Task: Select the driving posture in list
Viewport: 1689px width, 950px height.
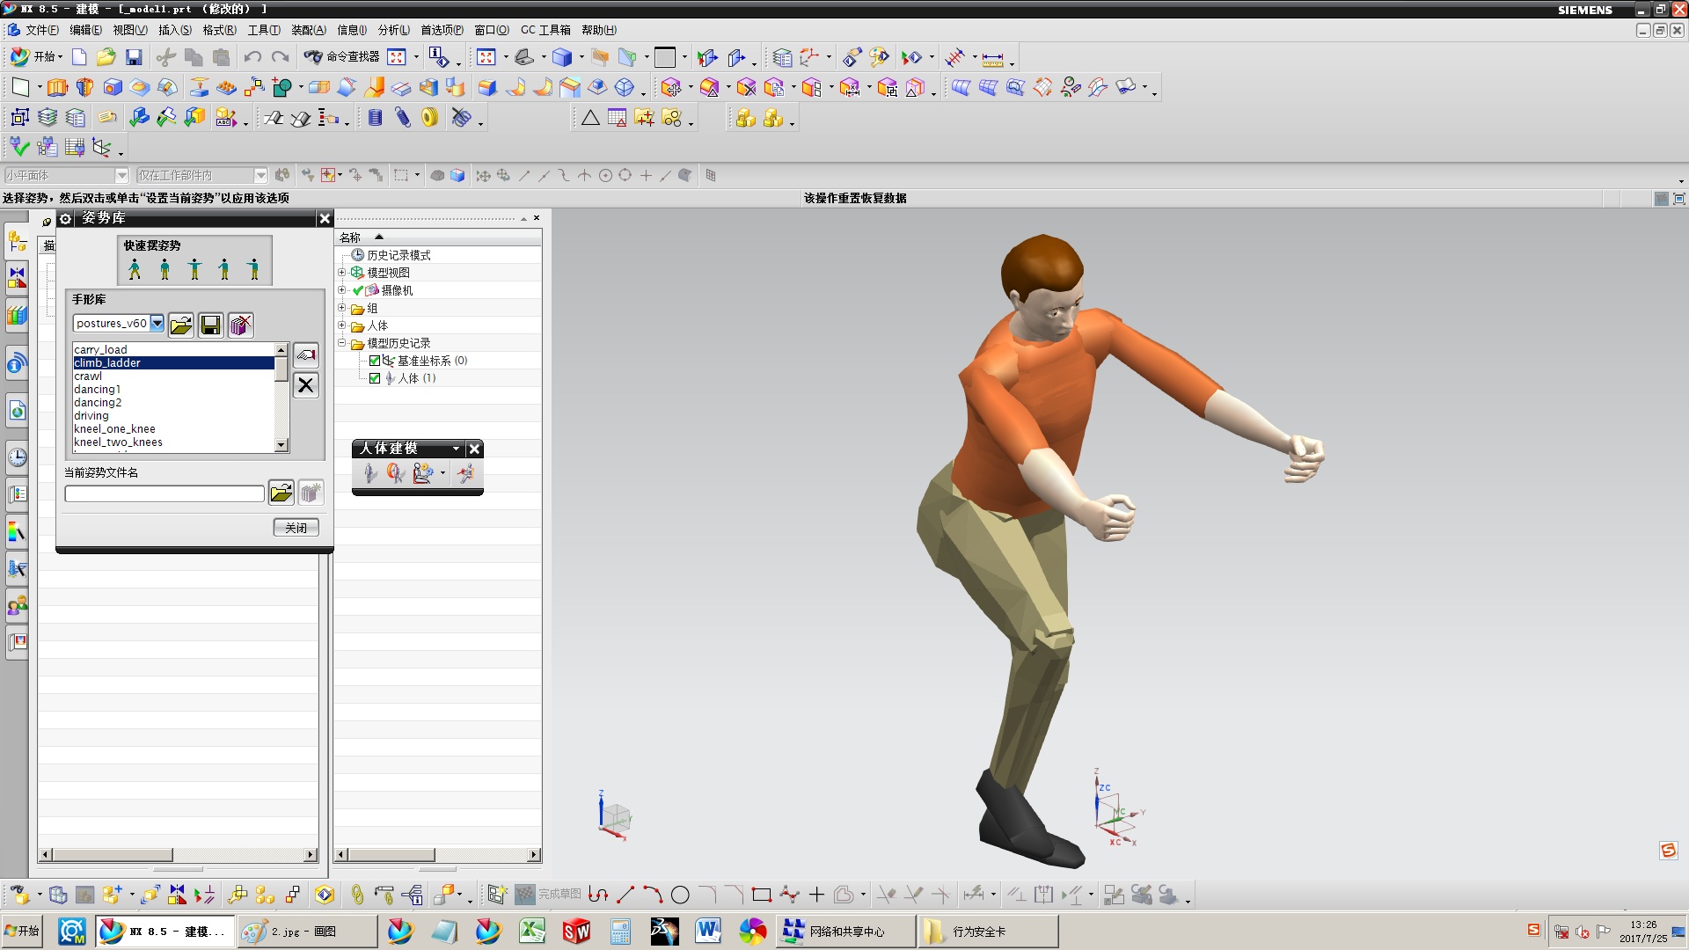Action: click(x=174, y=416)
